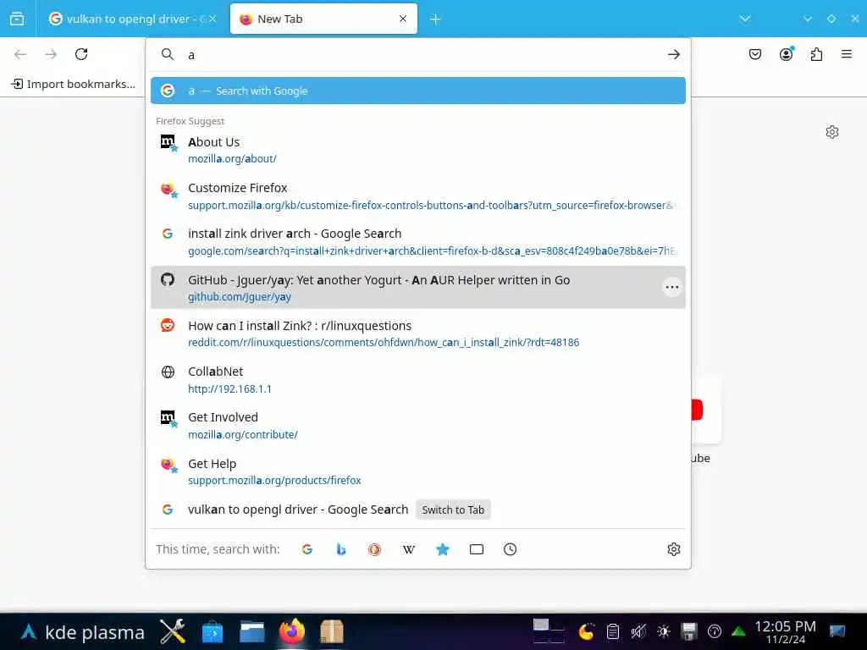Click Import bookmarks toolbar item
This screenshot has height=650, width=867.
click(x=74, y=84)
